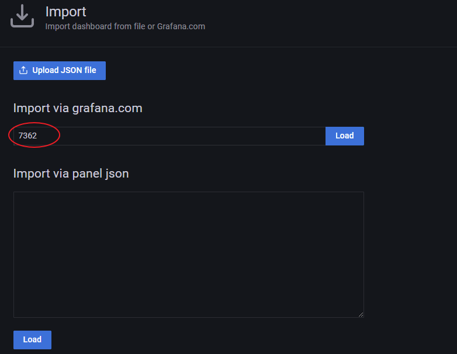Click the upload arrow icon on Upload button
Screen dimensions: 457x354
(23, 71)
